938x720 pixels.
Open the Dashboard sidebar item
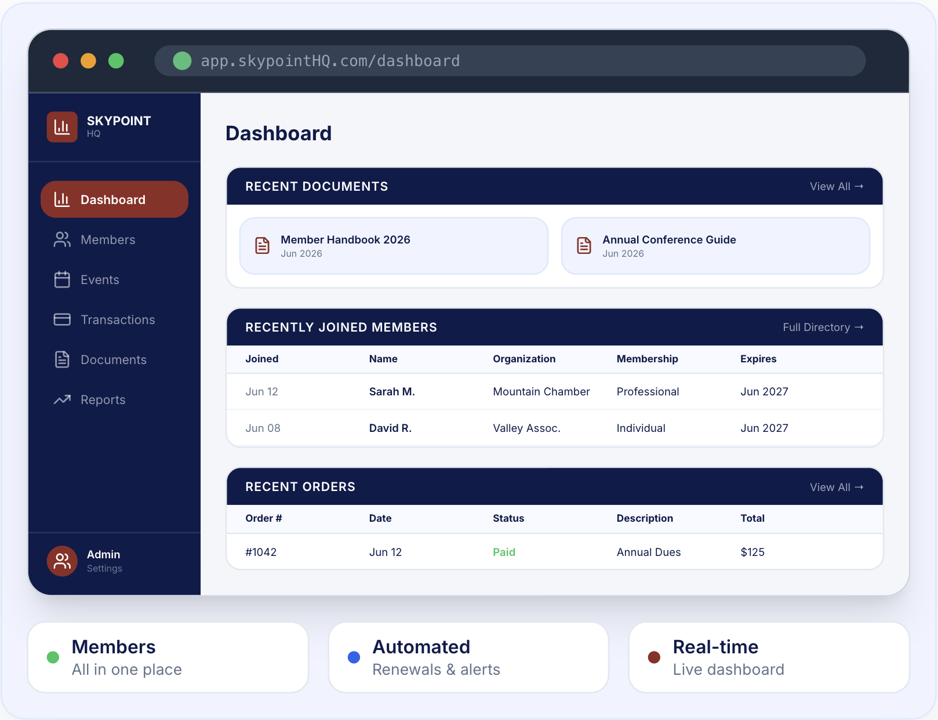pos(114,199)
